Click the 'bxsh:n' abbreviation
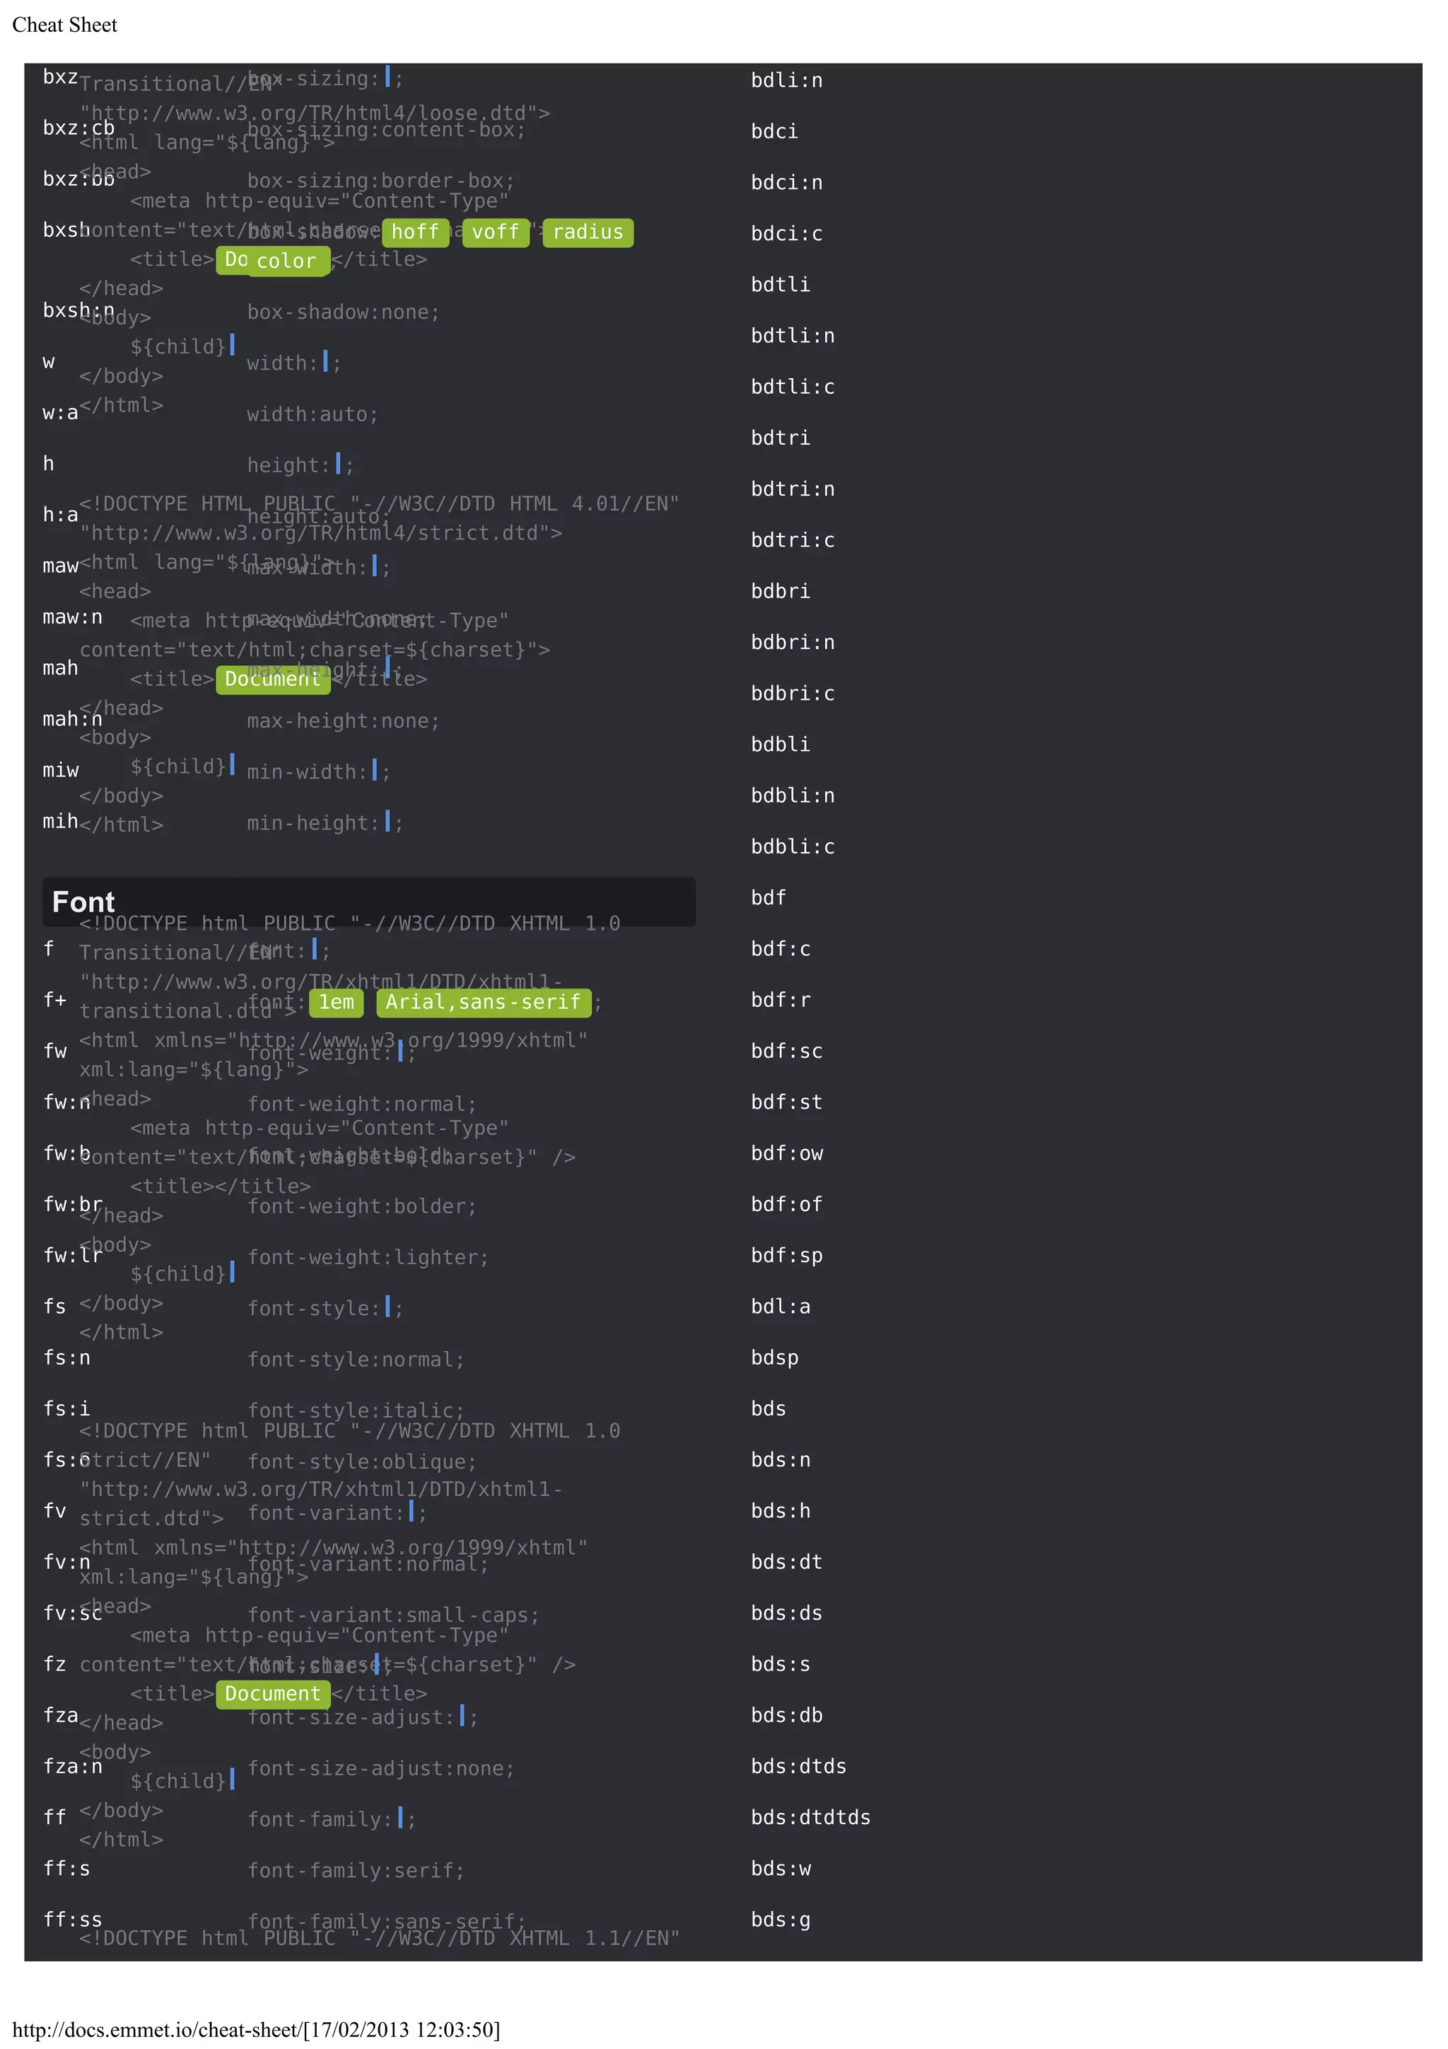The height and width of the screenshot is (2049, 1448). click(78, 310)
